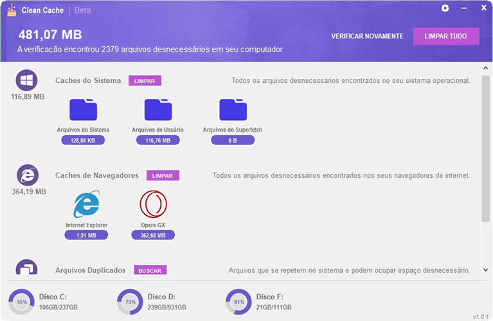Click the v1.0.1 version label
The image size is (493, 321).
tap(481, 317)
